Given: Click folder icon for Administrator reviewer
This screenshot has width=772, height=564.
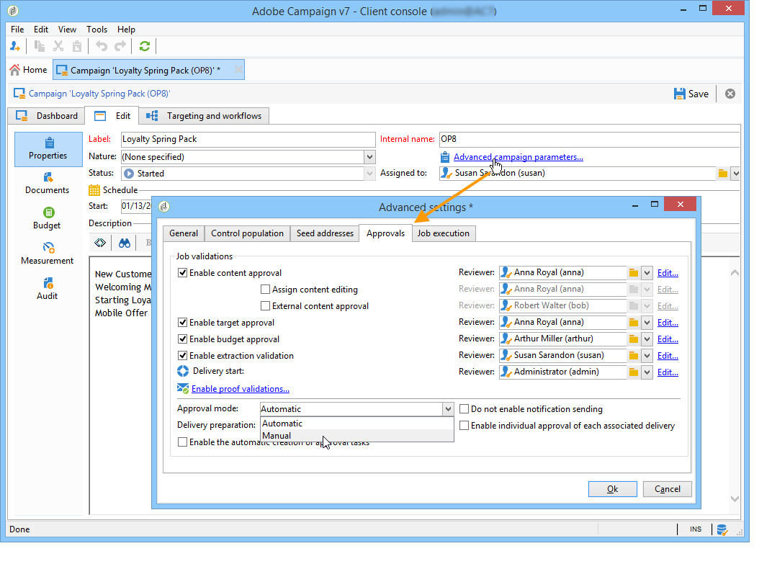Looking at the screenshot, I should tap(634, 372).
